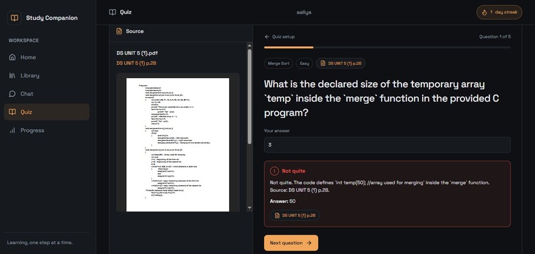Click the back arrow beside Quiz setup
Viewport: 535px width, 254px height.
267,37
